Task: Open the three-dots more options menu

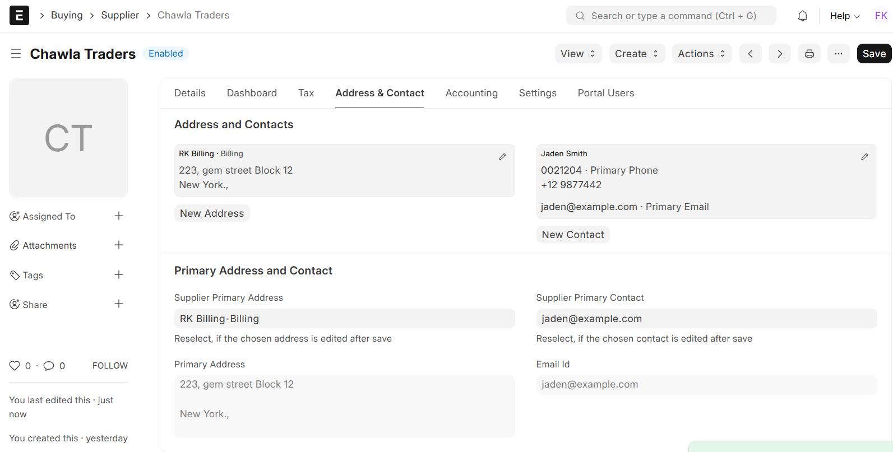Action: 838,54
